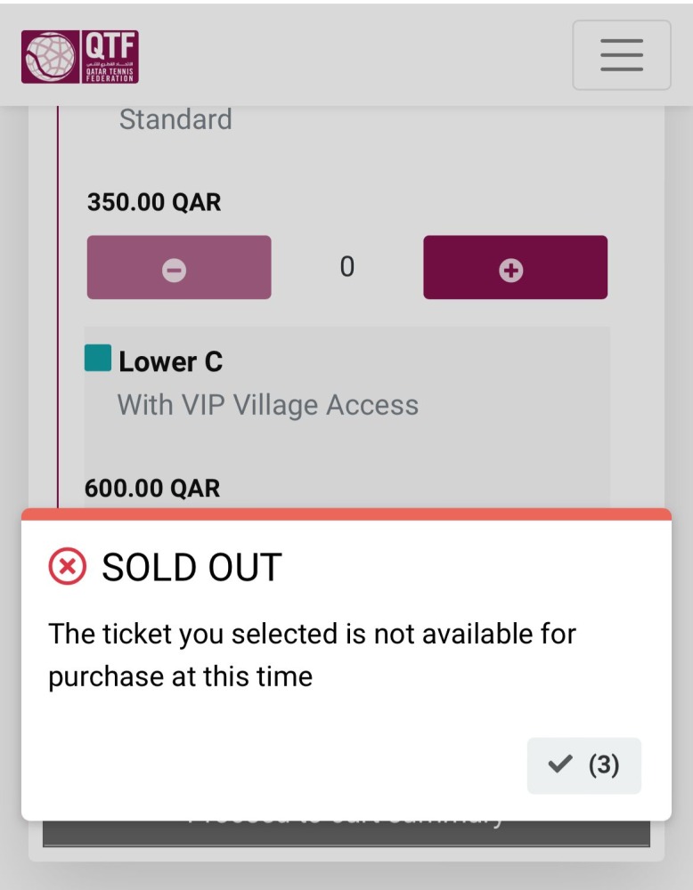Click the teal Lower C color square
The image size is (693, 890).
[x=98, y=359]
